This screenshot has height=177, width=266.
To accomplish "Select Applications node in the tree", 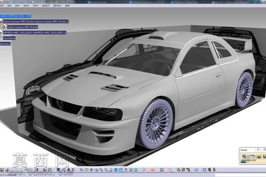I will [x=5, y=44].
